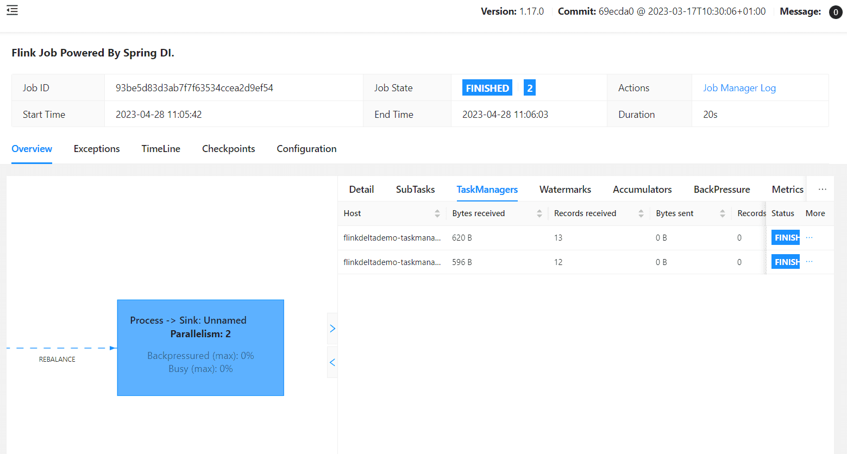Sort the table by Host column
Viewport: 847px width, 454px height.
click(x=437, y=213)
